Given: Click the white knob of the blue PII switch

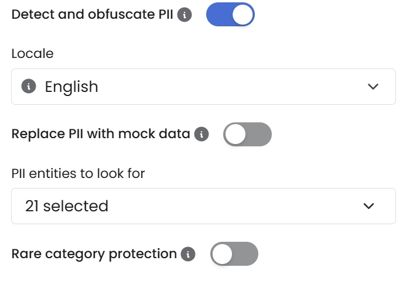Looking at the screenshot, I should point(243,15).
